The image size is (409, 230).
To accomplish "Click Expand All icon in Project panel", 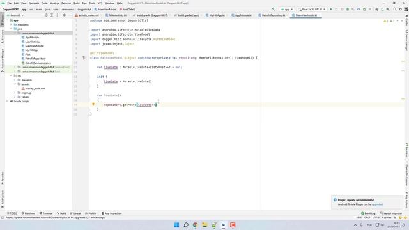I will point(52,15).
